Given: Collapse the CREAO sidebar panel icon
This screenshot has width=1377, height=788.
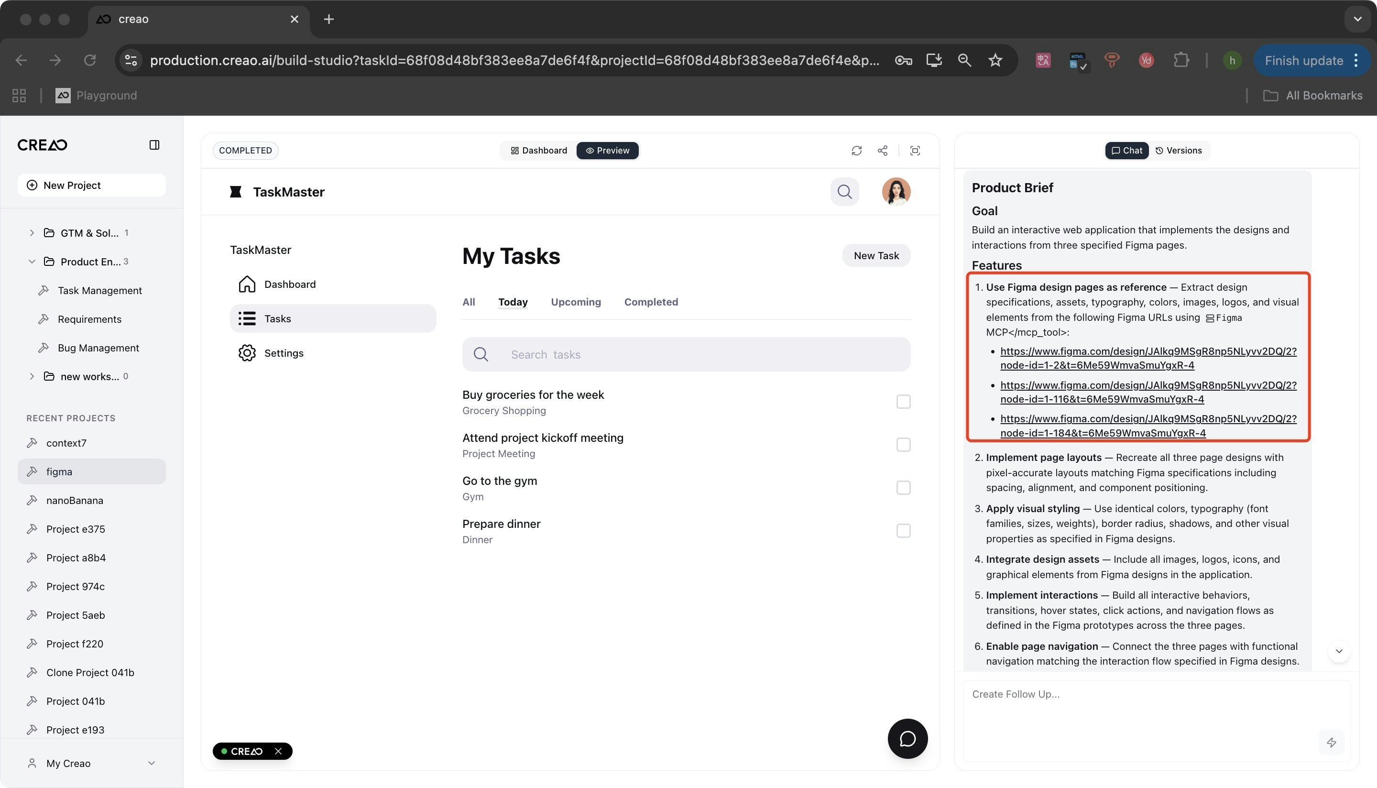Looking at the screenshot, I should 154,145.
